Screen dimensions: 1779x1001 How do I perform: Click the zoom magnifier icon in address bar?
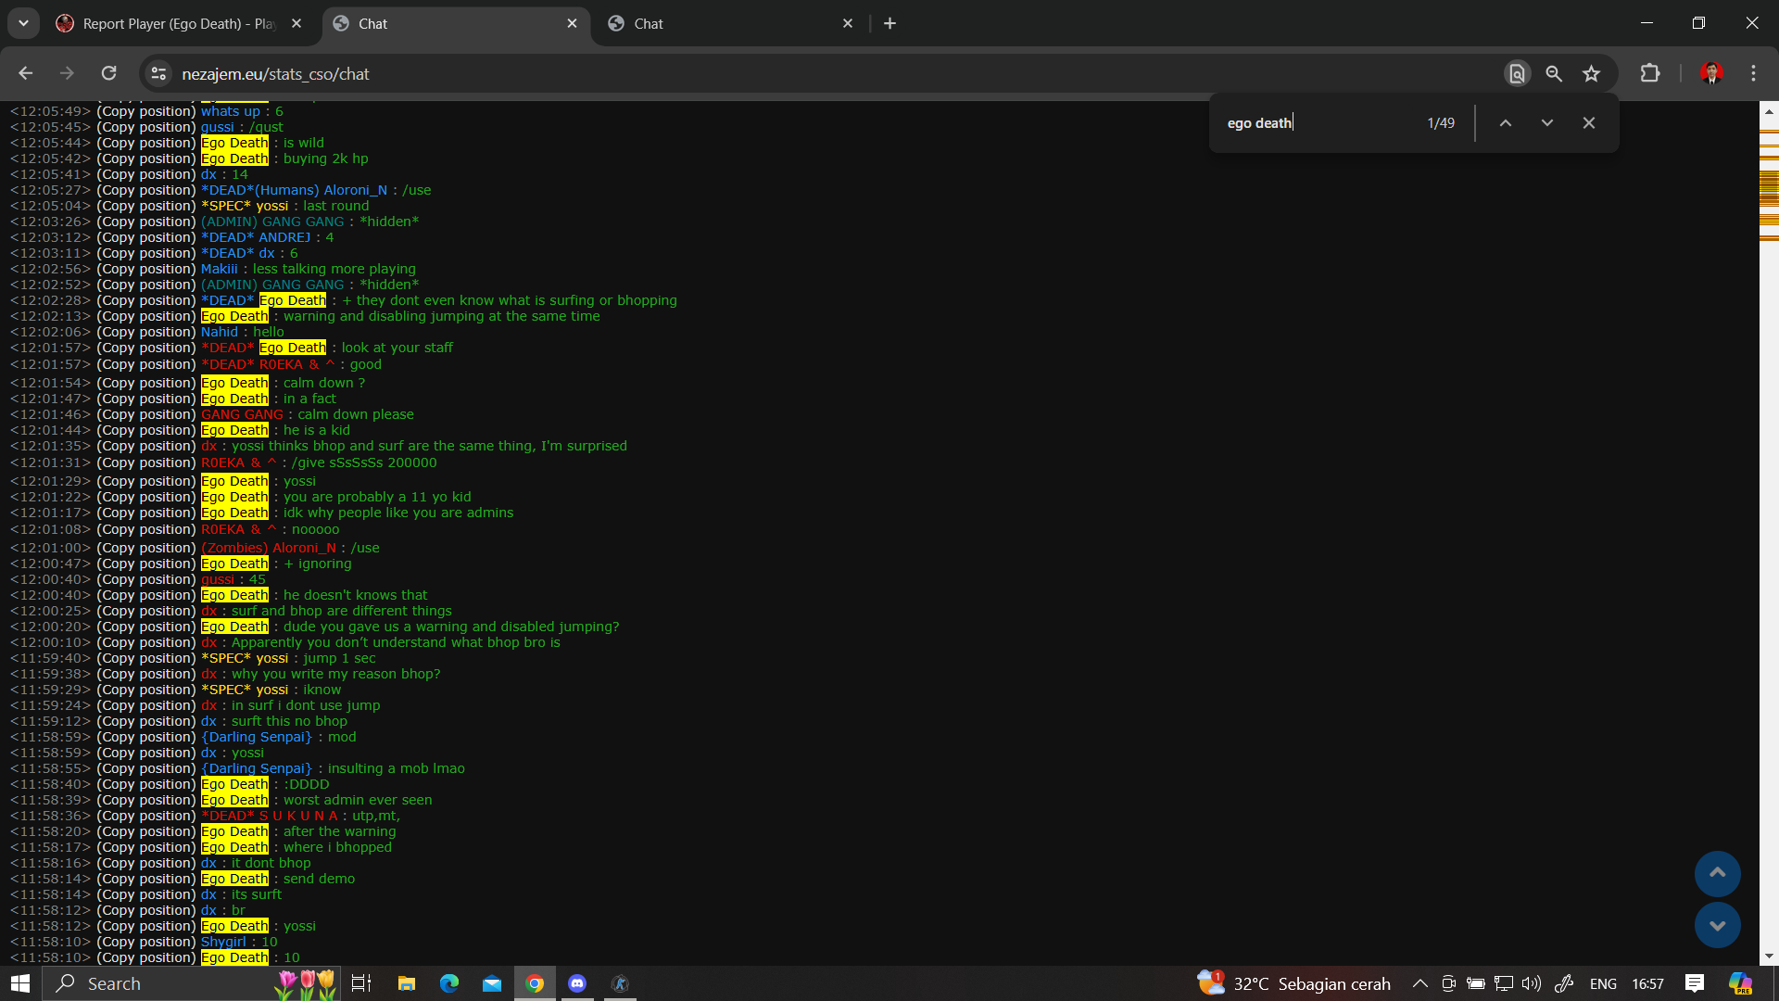coord(1554,74)
